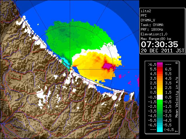The height and width of the screenshot is (139, 186).
Task: Click the "20 DEC 2011 JST" date
Action: coord(162,51)
